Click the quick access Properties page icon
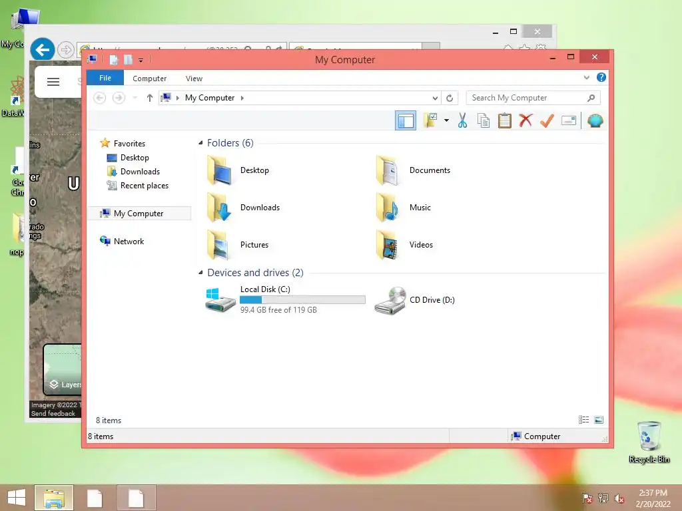This screenshot has height=511, width=682. (113, 59)
